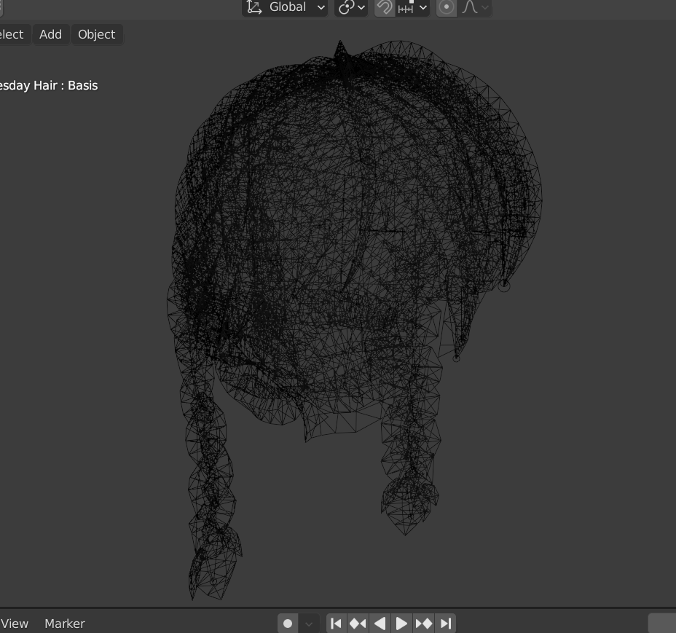676x633 pixels.
Task: Open the snap increment options dropdown
Action: pos(412,7)
